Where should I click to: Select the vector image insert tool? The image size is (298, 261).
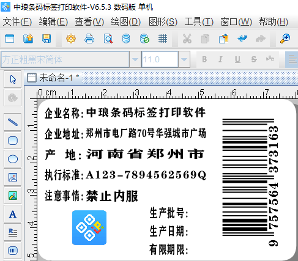tap(13, 177)
